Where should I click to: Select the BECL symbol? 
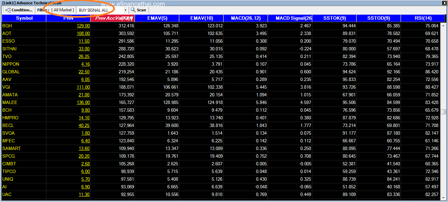pyautogui.click(x=8, y=125)
